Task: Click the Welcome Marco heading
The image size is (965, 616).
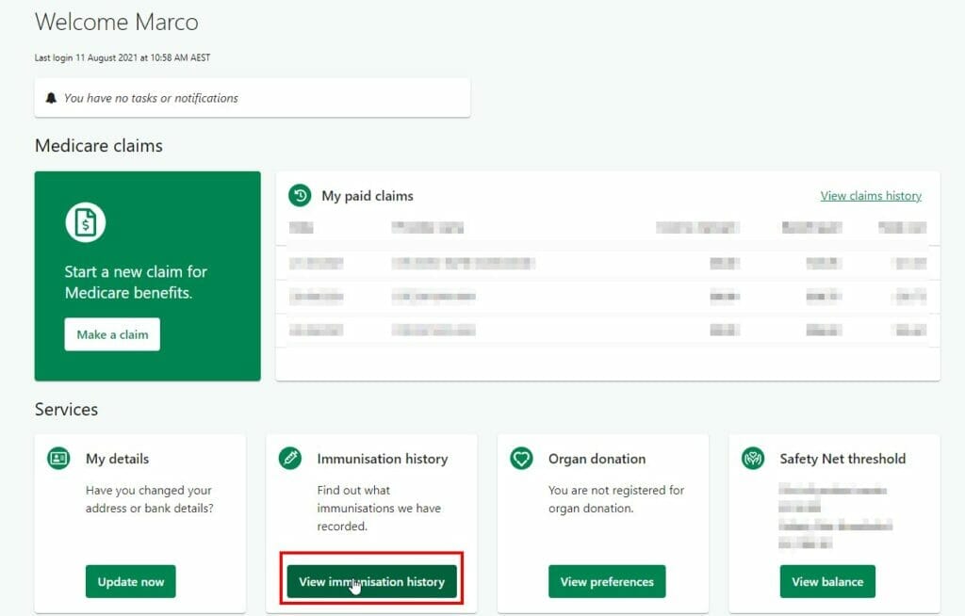Action: [116, 22]
